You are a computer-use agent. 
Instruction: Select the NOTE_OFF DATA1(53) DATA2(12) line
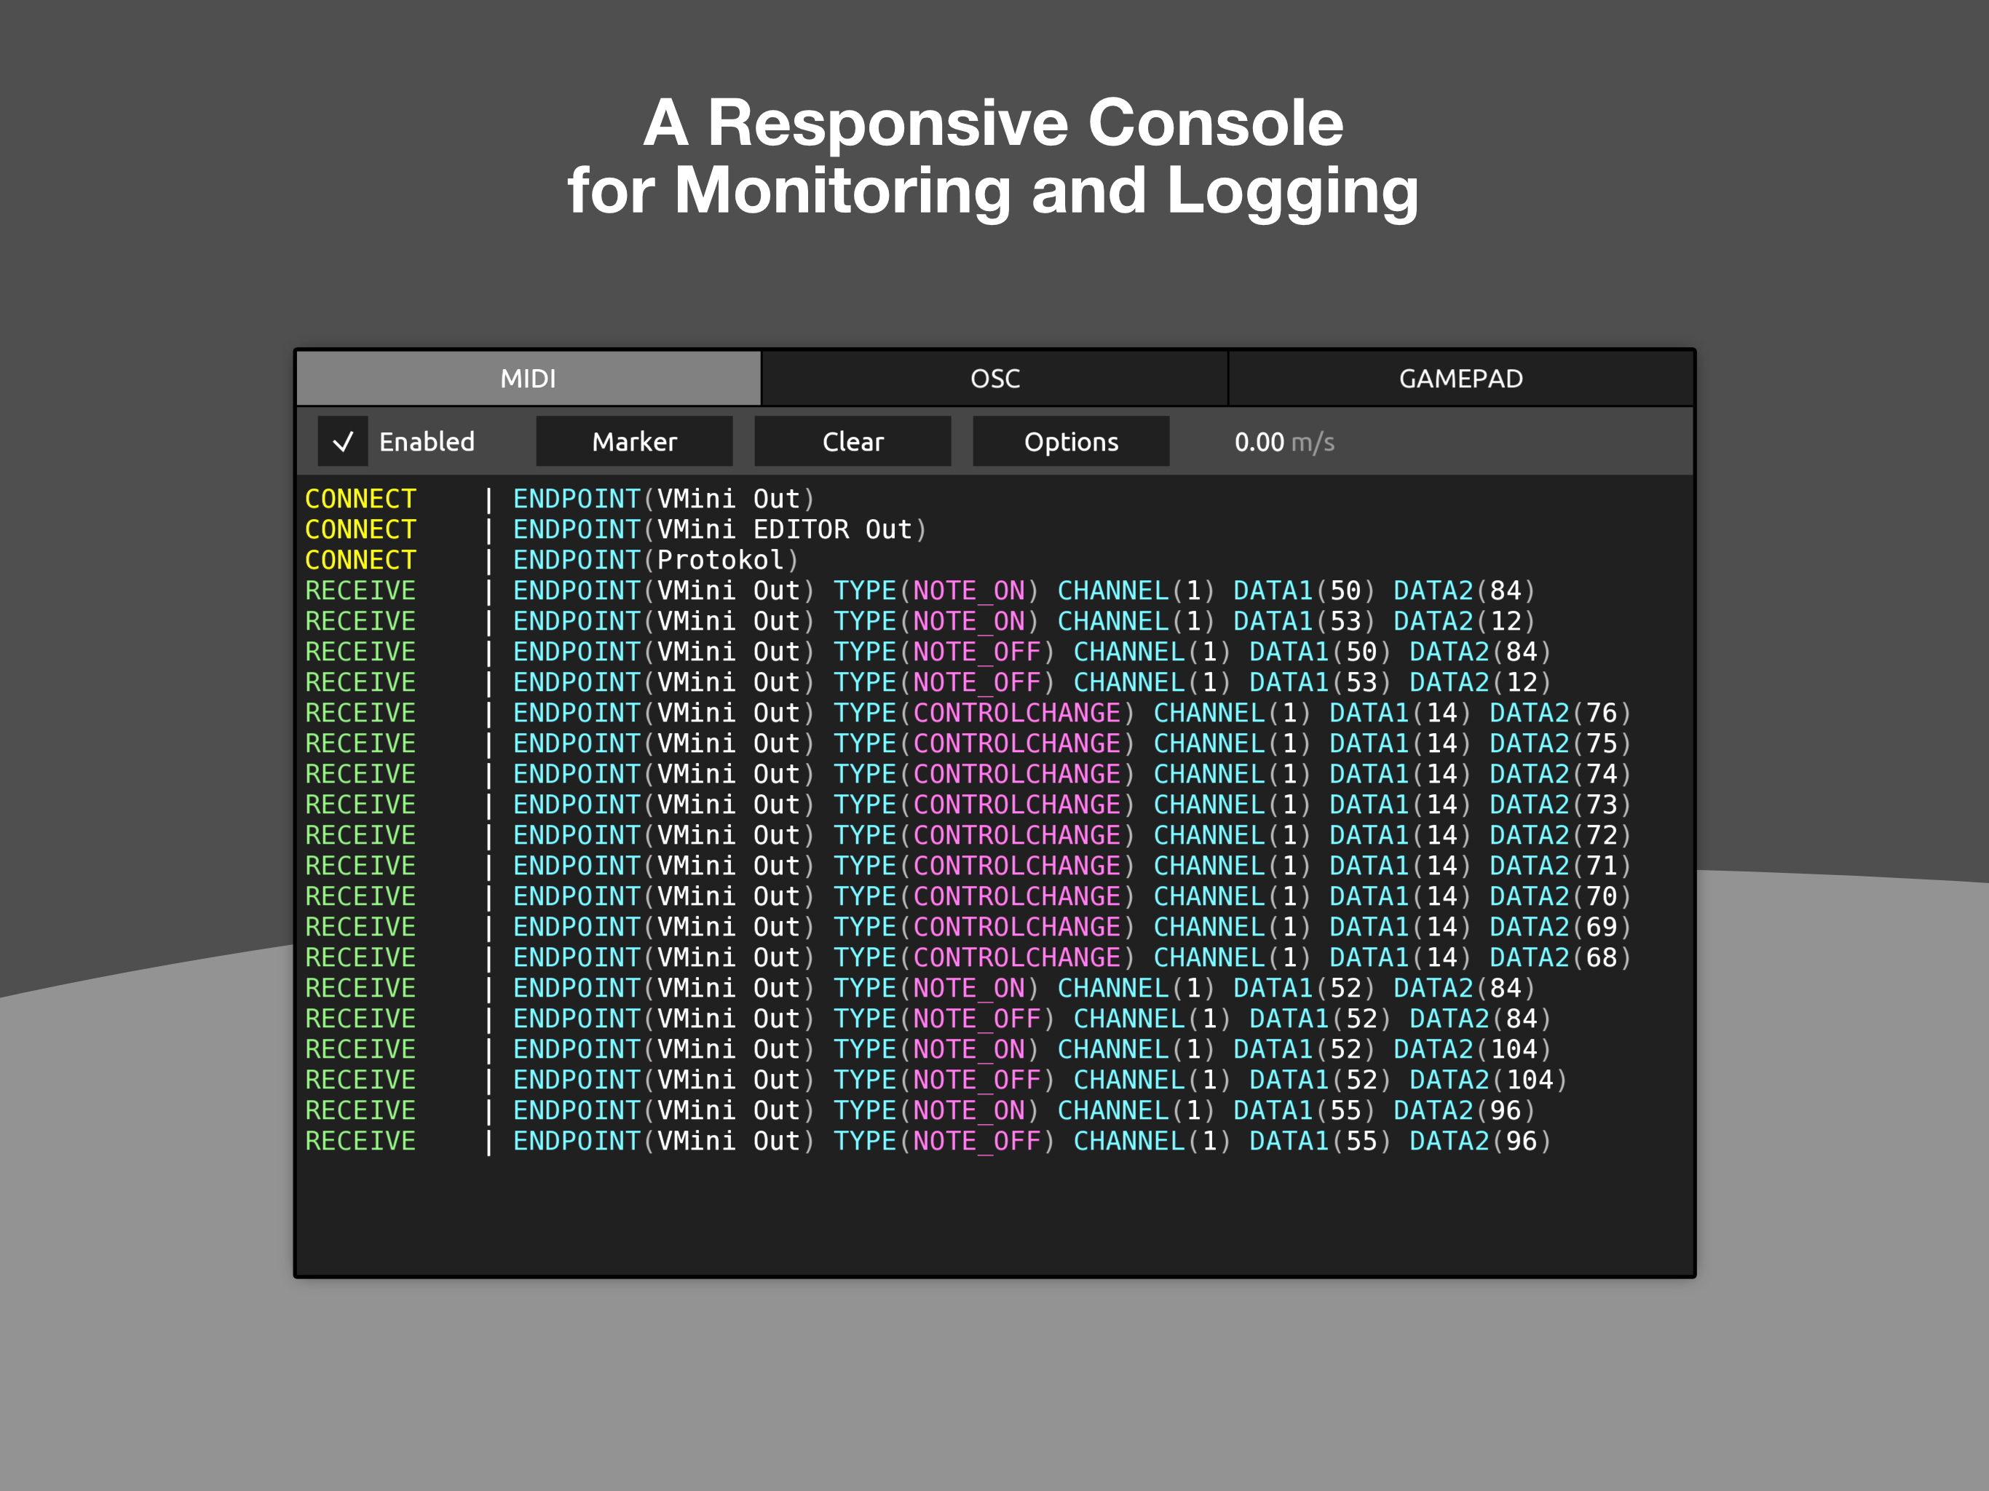[929, 683]
